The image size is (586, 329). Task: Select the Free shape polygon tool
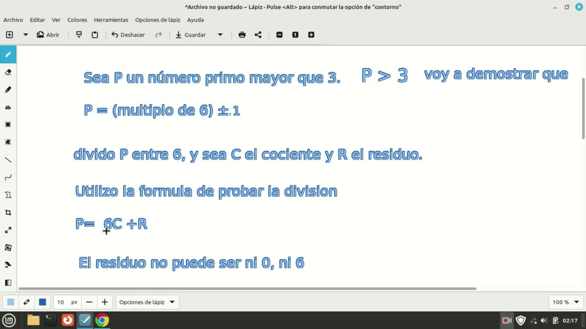[8, 195]
